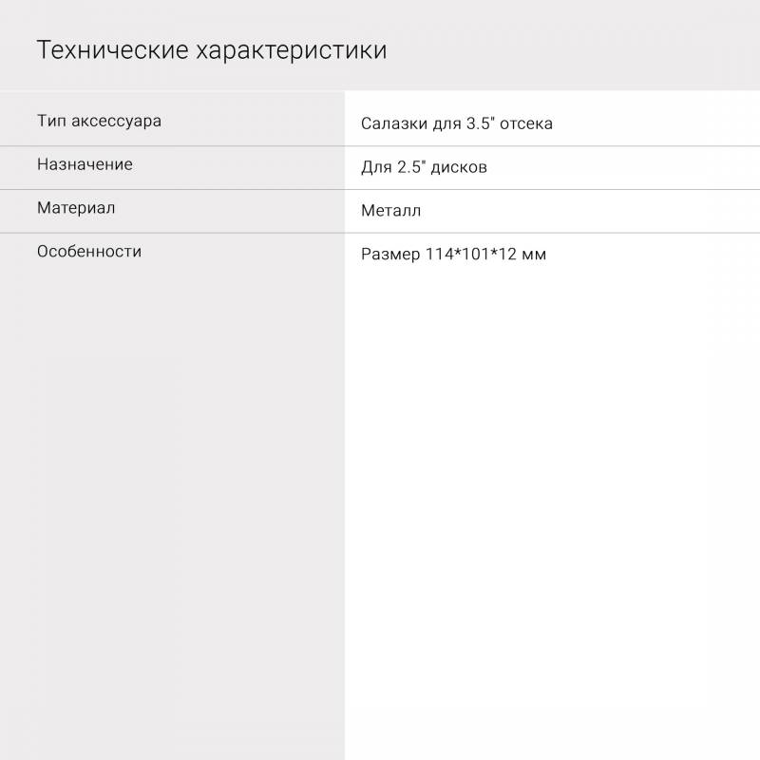Screen dimensions: 760x760
Task: Click the 'мм' unit after dimensions
Action: tap(535, 255)
